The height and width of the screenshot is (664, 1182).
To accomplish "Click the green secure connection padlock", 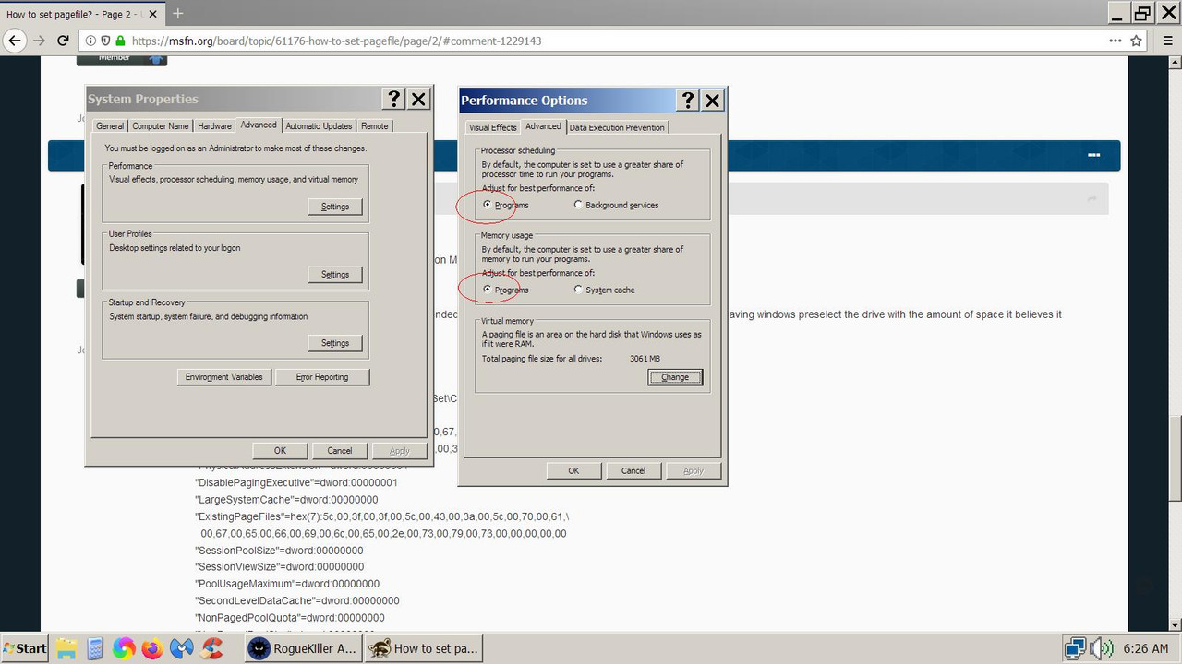I will click(x=121, y=41).
